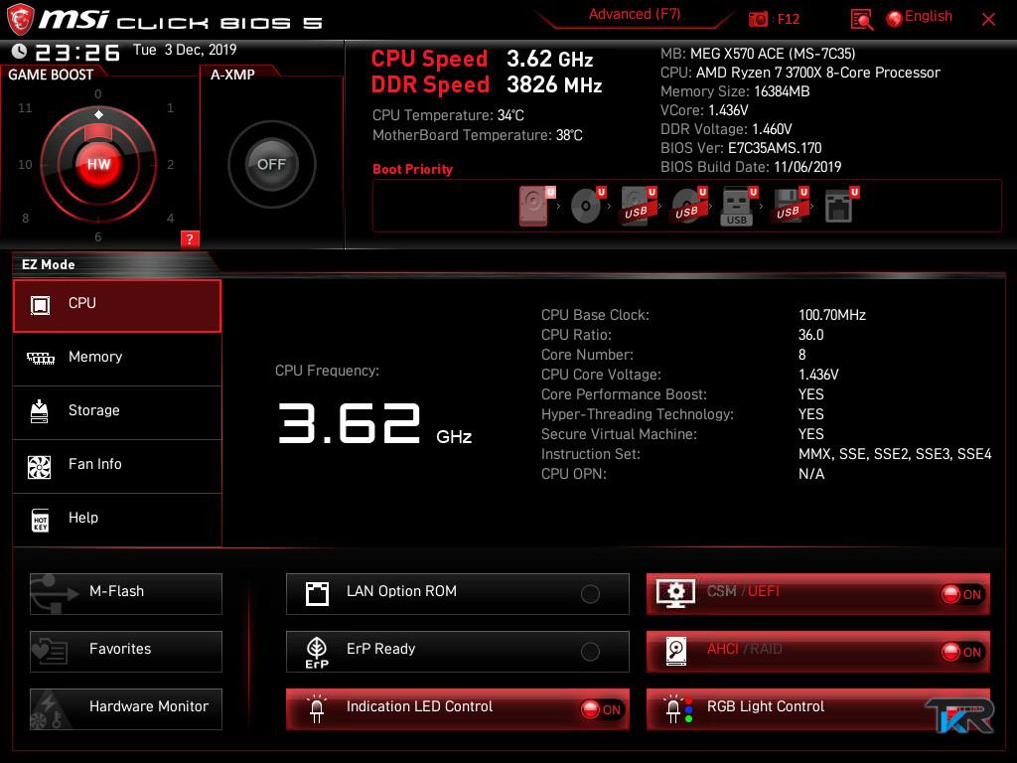
Task: Open the Help tab
Action: [x=117, y=520]
